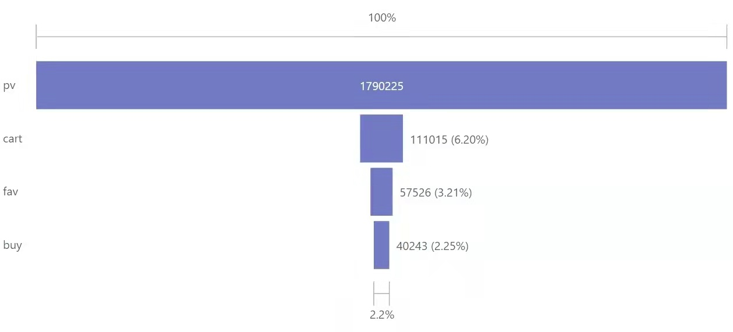Click the pv category label
This screenshot has height=332, width=733.
9,86
